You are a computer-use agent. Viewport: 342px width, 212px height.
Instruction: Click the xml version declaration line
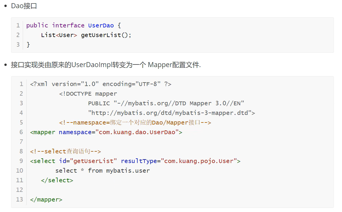(x=100, y=84)
